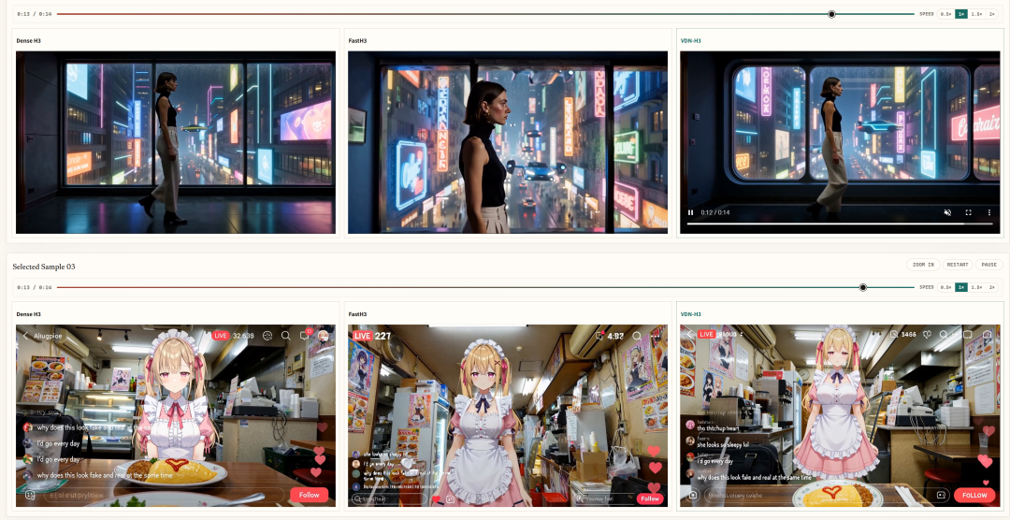Select 1× speed for Sample 03
1010x520 pixels.
click(x=961, y=287)
